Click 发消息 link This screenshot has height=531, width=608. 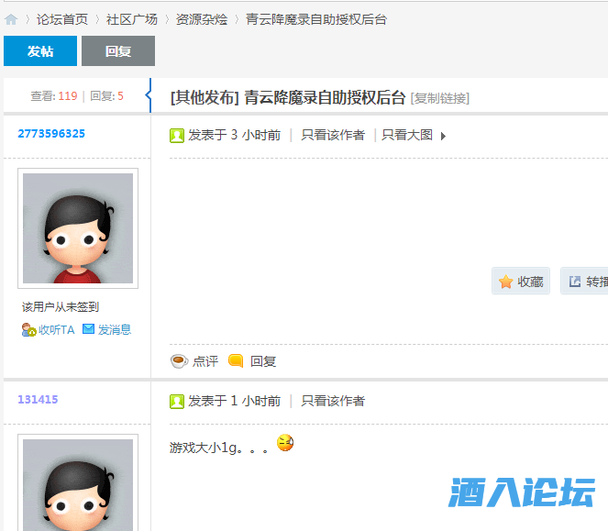click(x=115, y=329)
